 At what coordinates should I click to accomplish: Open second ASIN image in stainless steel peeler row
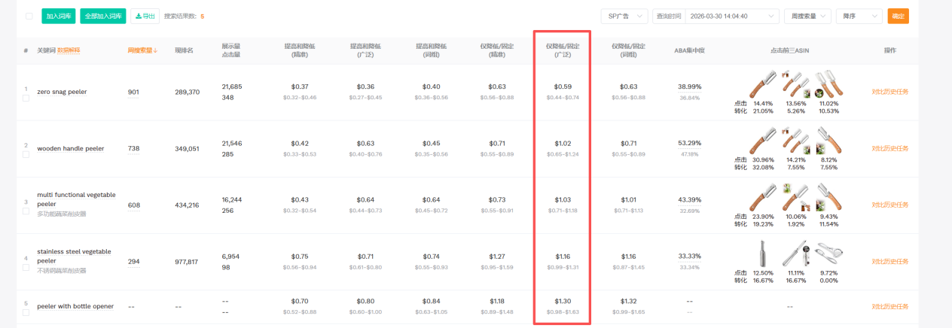click(795, 254)
